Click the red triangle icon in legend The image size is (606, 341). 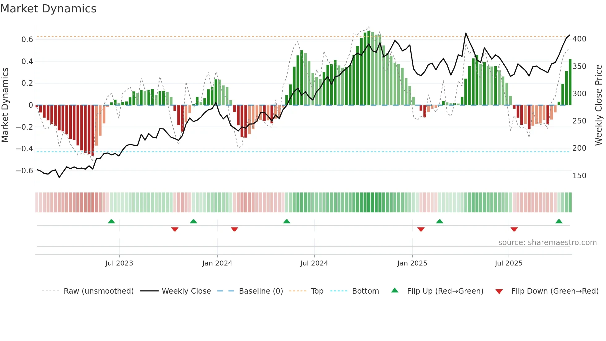tap(499, 291)
